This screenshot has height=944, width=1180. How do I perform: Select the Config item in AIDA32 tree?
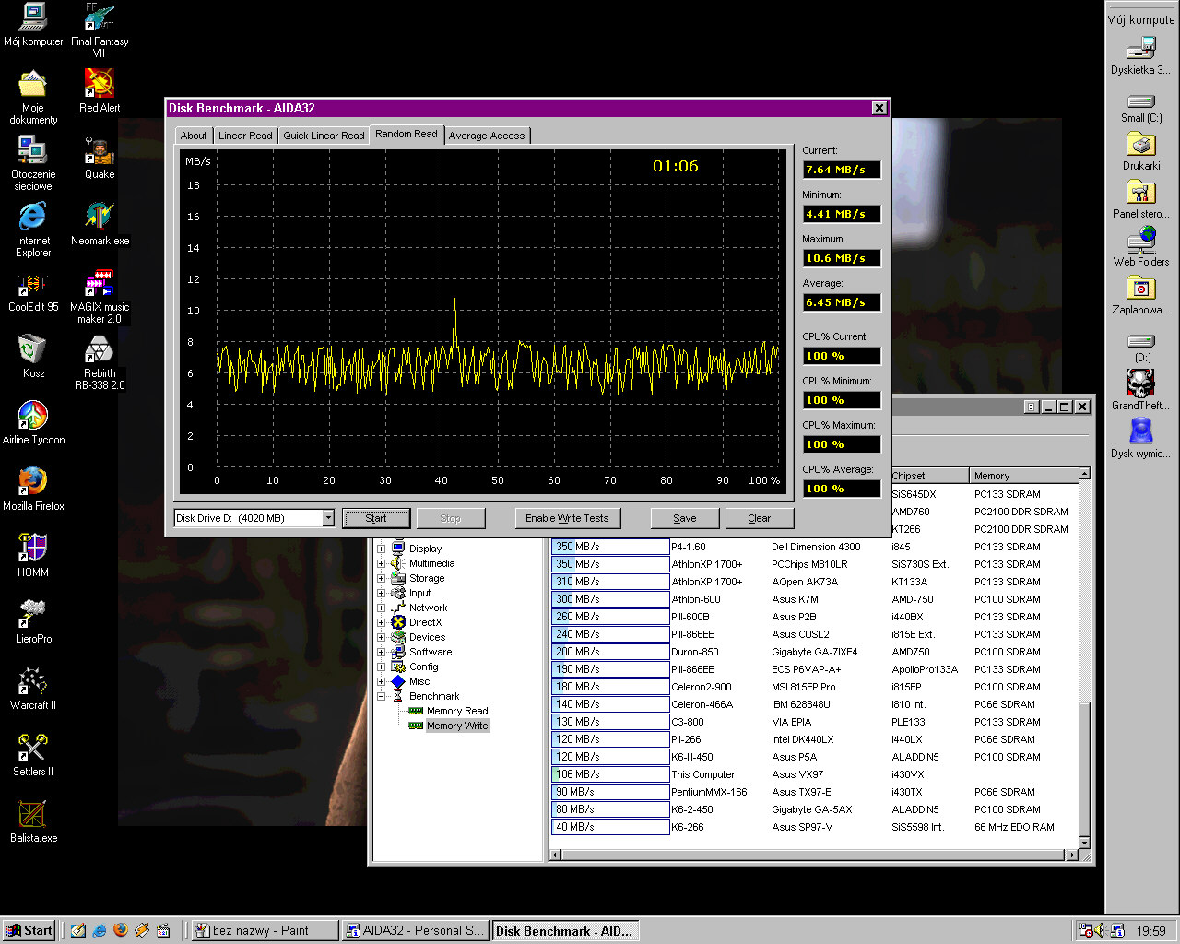[x=424, y=667]
